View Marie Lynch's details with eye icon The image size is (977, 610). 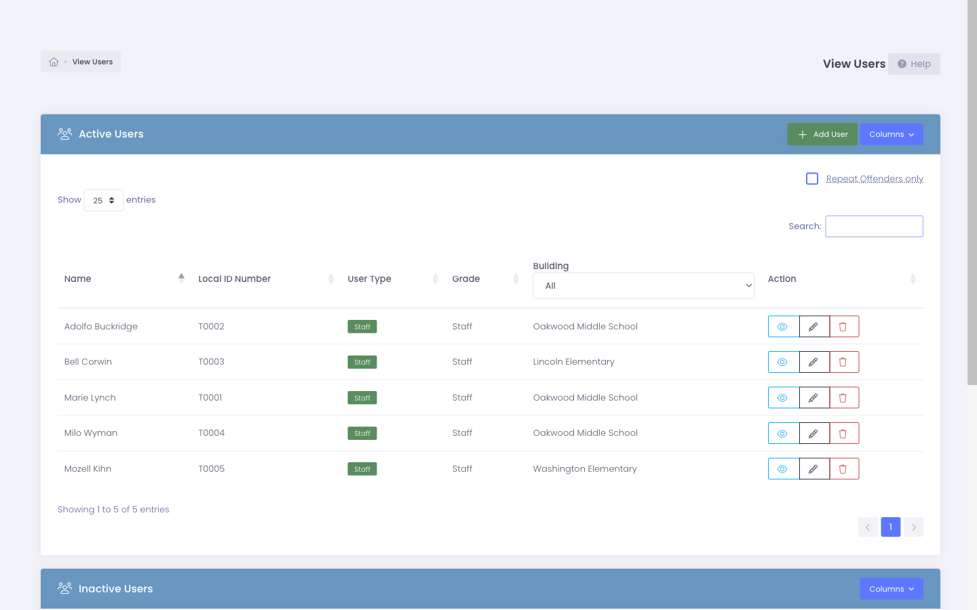783,398
